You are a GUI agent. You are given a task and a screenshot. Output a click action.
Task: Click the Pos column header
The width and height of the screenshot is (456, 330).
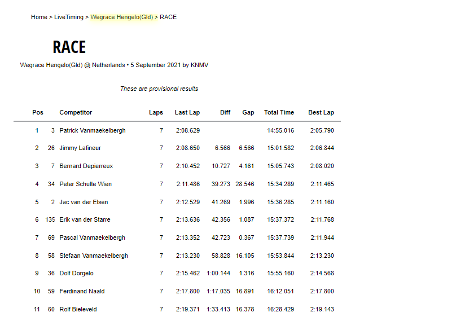coord(38,112)
